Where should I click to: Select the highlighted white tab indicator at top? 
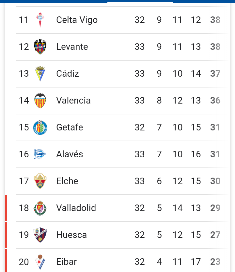coord(140,2)
